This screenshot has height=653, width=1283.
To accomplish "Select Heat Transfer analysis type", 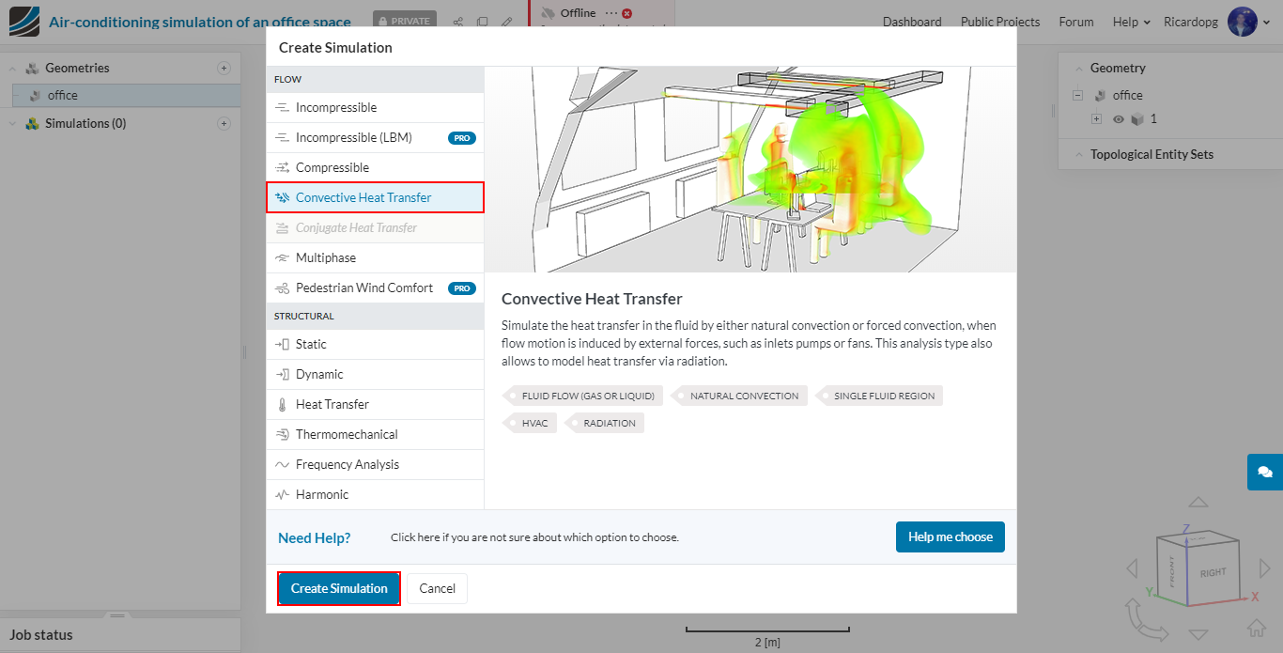I will coord(375,404).
